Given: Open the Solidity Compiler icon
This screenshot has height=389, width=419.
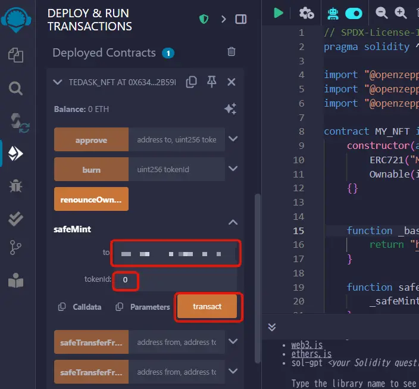Looking at the screenshot, I should click(x=19, y=123).
